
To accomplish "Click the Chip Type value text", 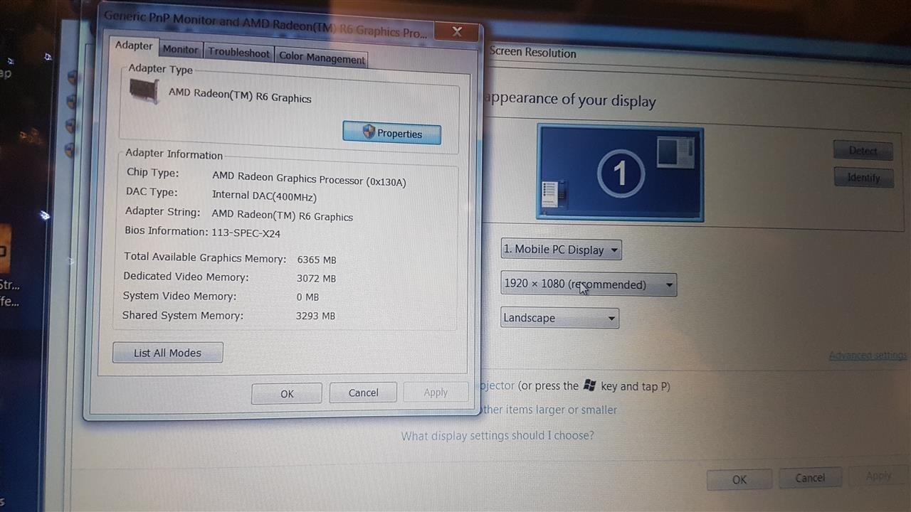I will 309,178.
